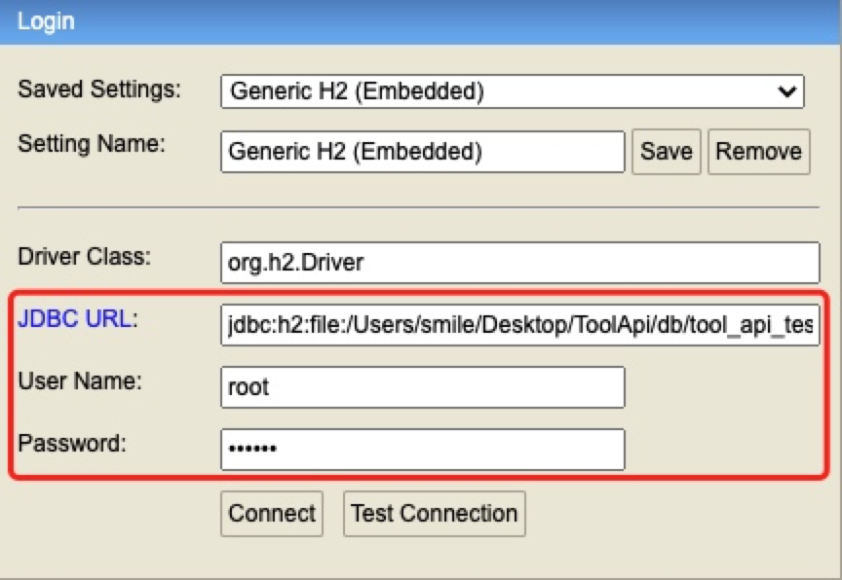Focus the masked Password field

pos(422,449)
